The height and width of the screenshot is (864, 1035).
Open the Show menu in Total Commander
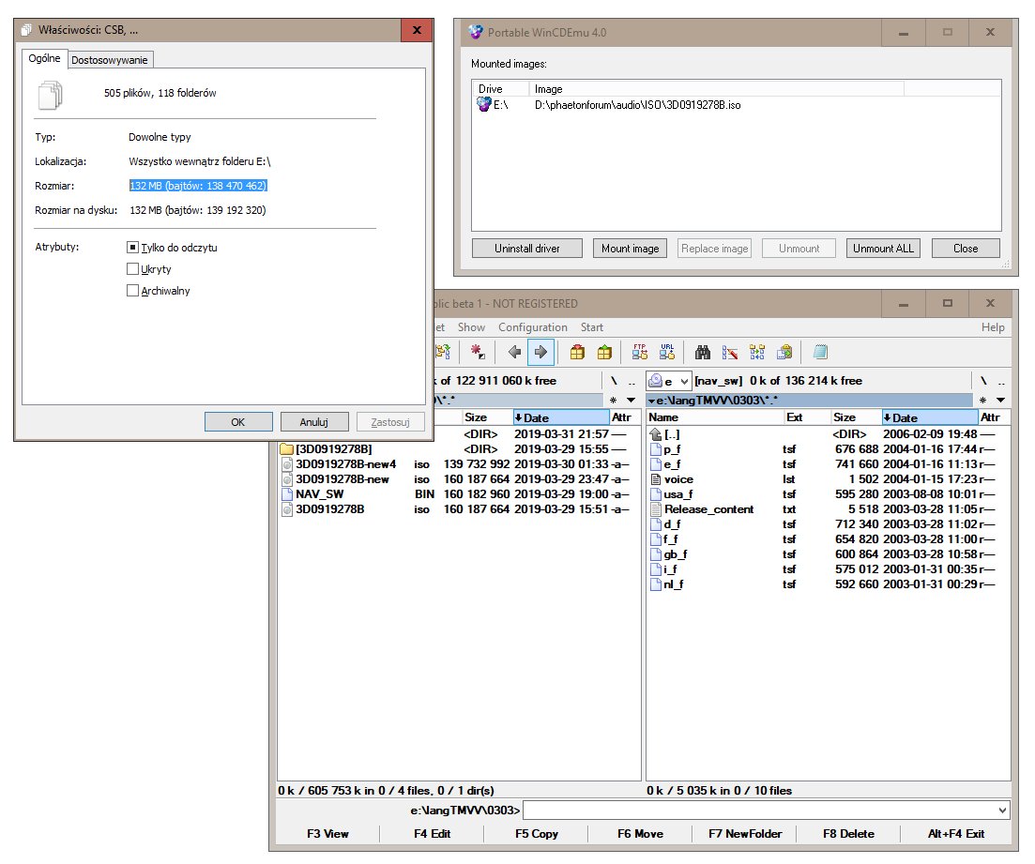[x=471, y=327]
